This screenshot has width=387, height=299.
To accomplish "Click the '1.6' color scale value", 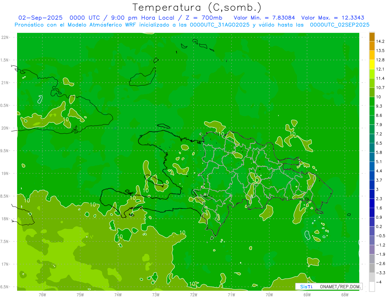I will tap(379, 208).
